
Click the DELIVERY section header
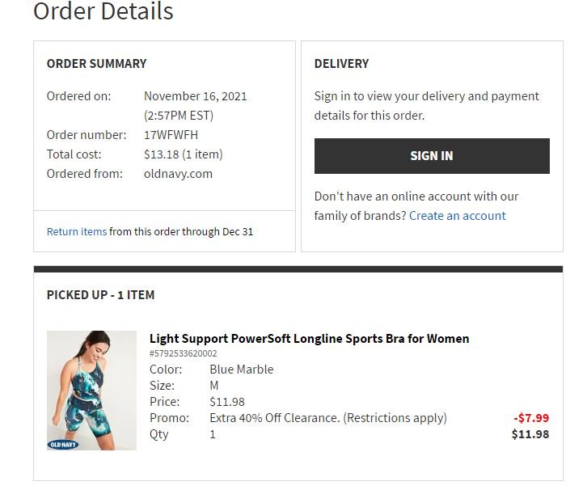(x=341, y=64)
